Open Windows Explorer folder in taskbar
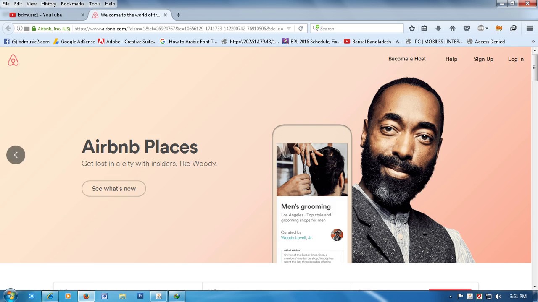538x302 pixels. click(x=122, y=296)
